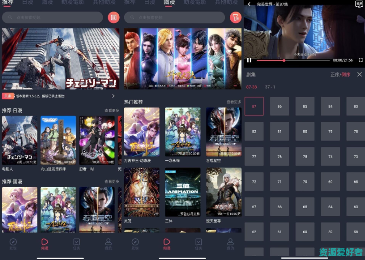Play episode 79 in the grid
This screenshot has width=365, height=260.
[x=331, y=131]
